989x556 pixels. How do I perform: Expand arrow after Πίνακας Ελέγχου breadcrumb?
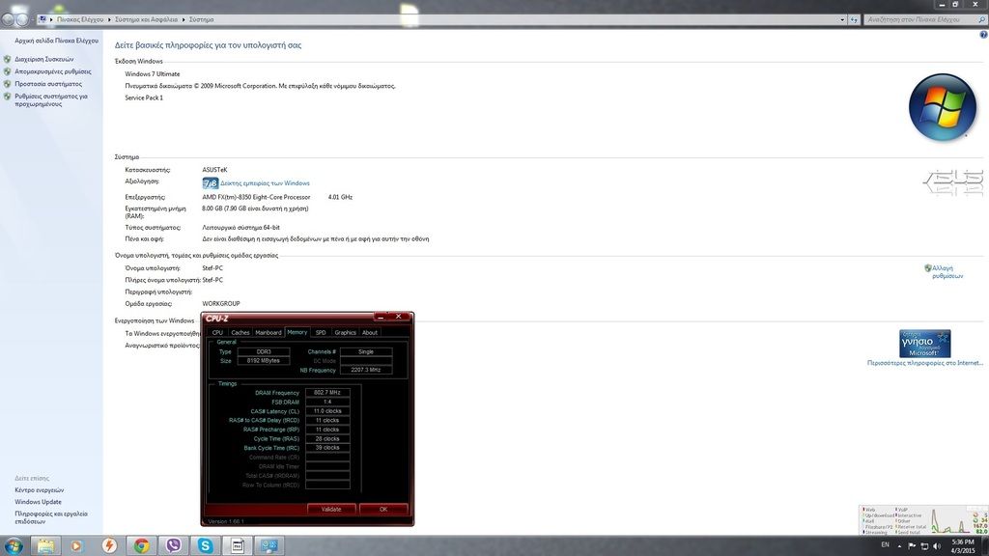point(108,19)
